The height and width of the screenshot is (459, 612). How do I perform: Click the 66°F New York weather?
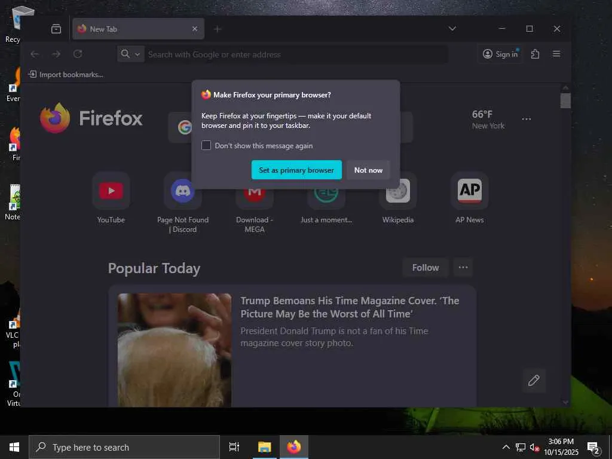click(x=488, y=120)
